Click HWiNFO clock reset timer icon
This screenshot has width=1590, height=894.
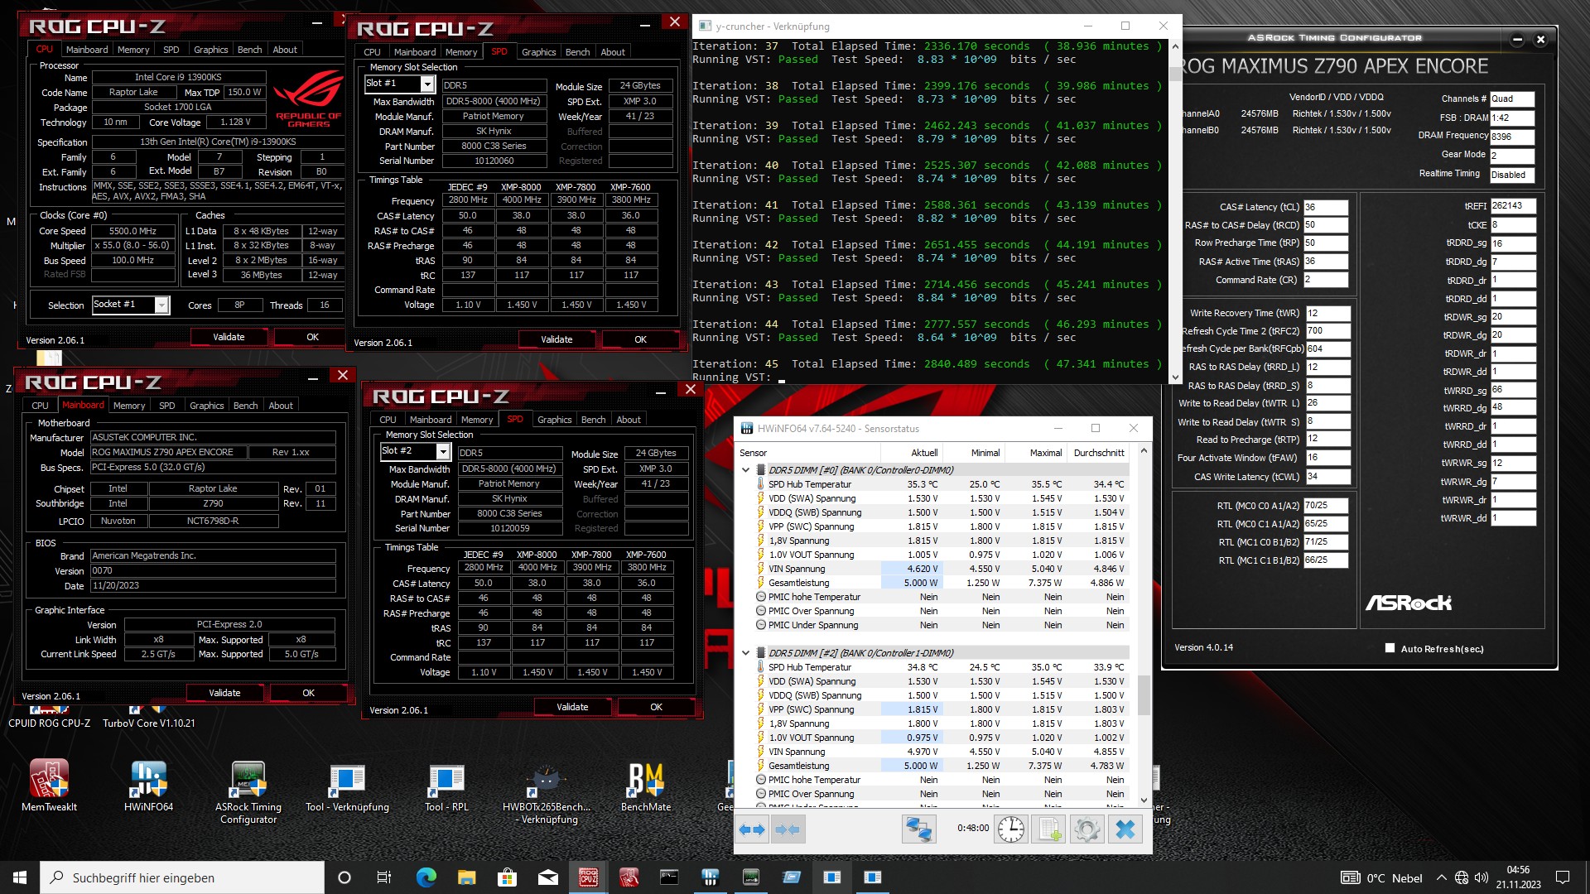coord(1010,829)
